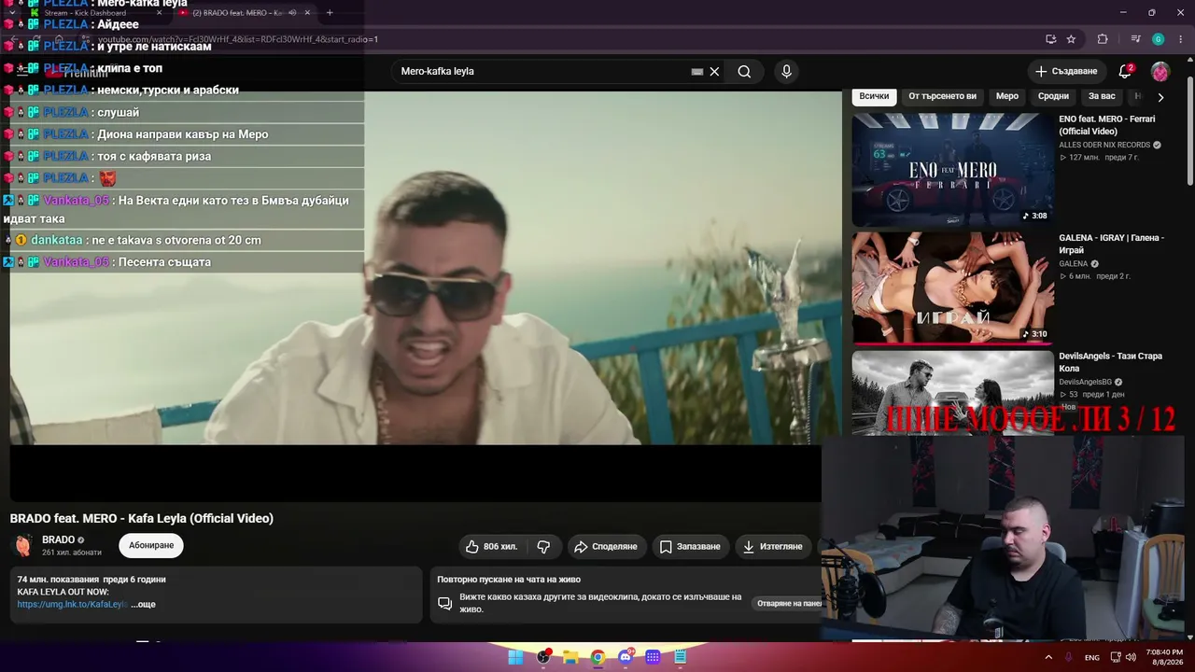Click the Chrome taskbar icon
This screenshot has height=672, width=1195.
597,657
